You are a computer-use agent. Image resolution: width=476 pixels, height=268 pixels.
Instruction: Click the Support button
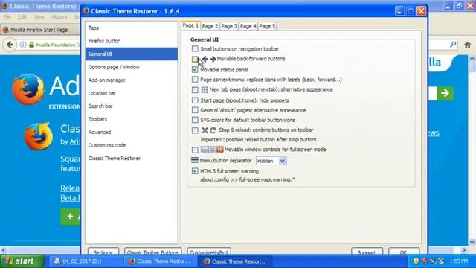point(367,252)
